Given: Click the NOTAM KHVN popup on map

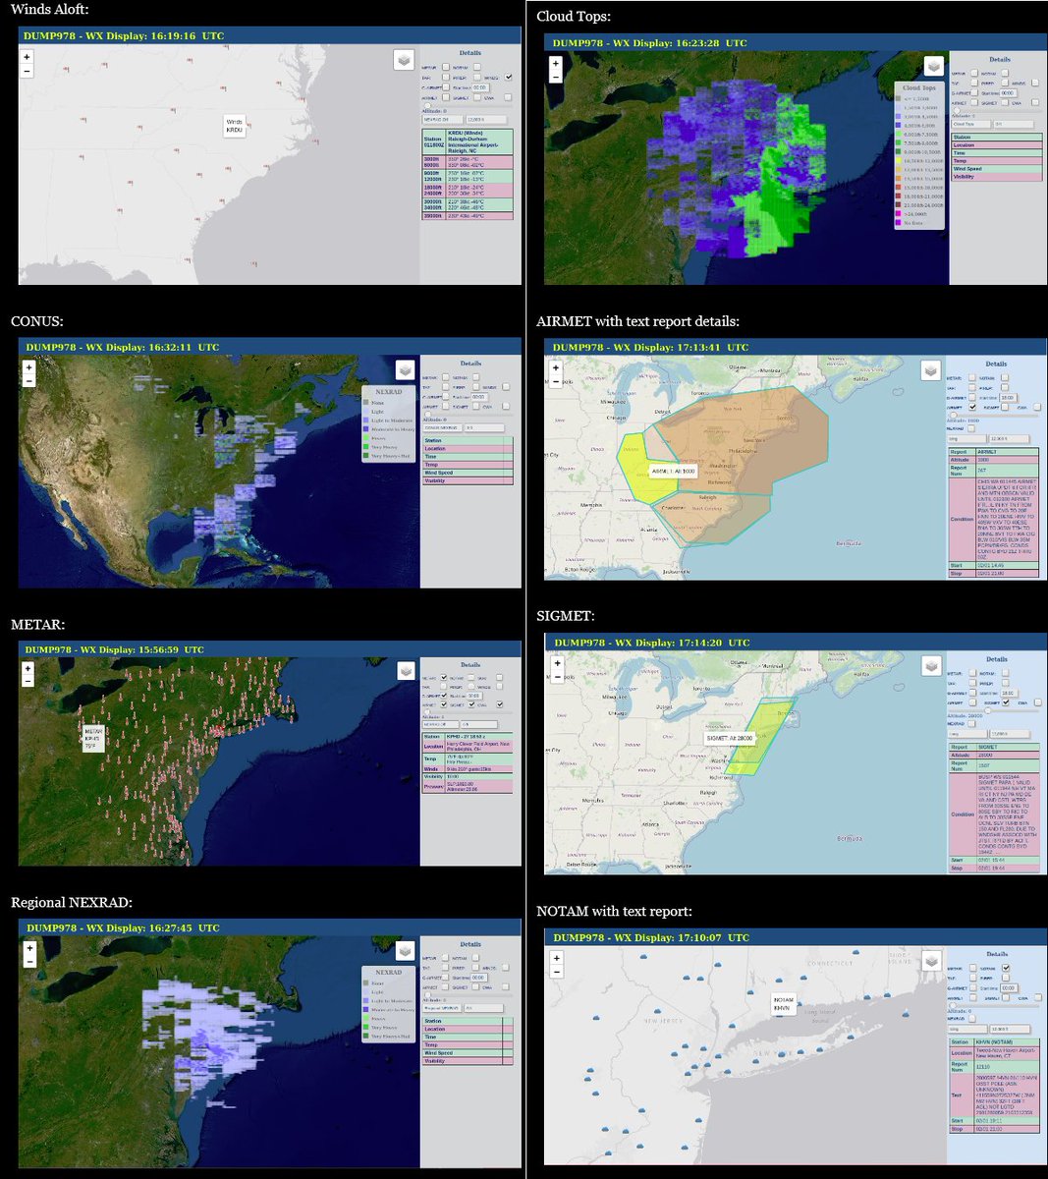Looking at the screenshot, I should tap(783, 1003).
